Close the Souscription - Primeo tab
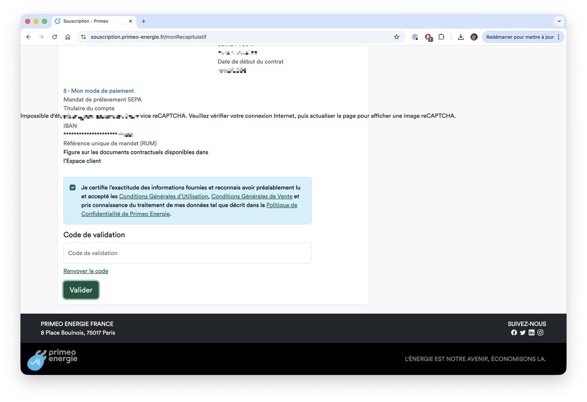The width and height of the screenshot is (587, 402). pos(131,21)
